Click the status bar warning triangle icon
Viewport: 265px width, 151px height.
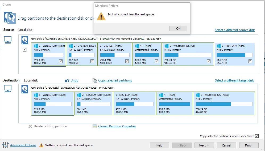41,145
